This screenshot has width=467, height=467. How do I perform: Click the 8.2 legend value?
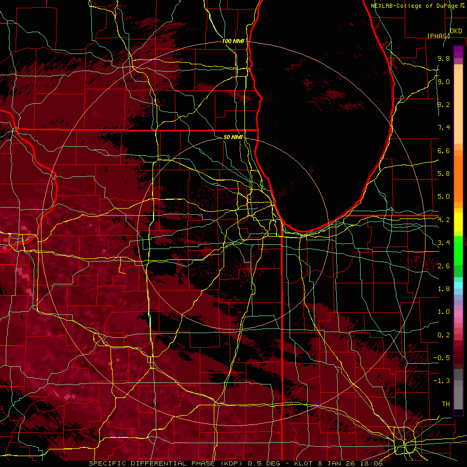[x=444, y=104]
